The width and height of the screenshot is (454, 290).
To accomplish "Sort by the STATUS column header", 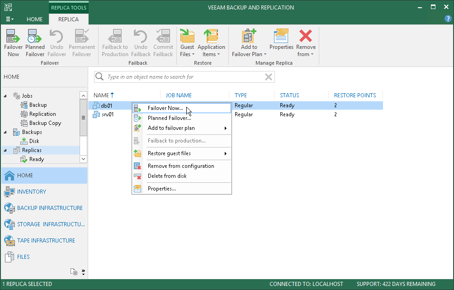I will [289, 95].
